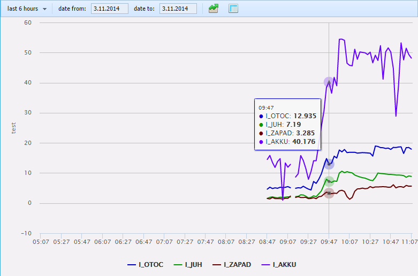The height and width of the screenshot is (276, 418).
Task: Click the highlighted I_AKKU data point marker
Action: (329, 82)
